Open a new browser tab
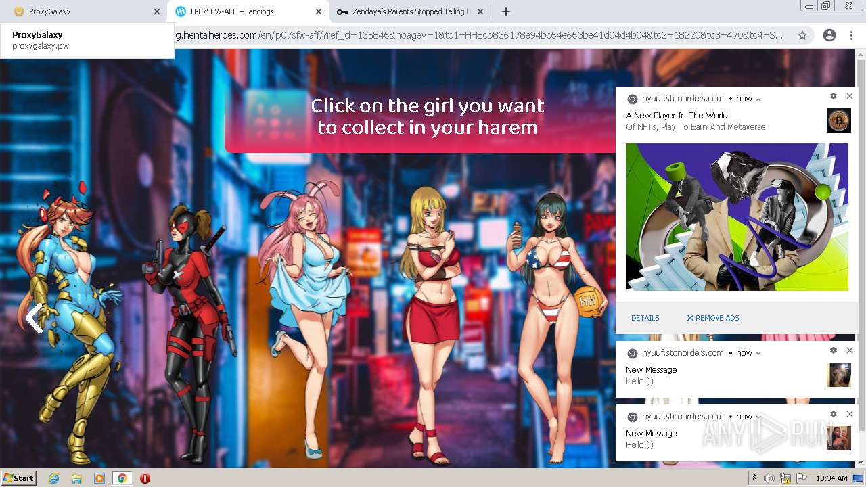Image resolution: width=866 pixels, height=487 pixels. click(x=505, y=11)
